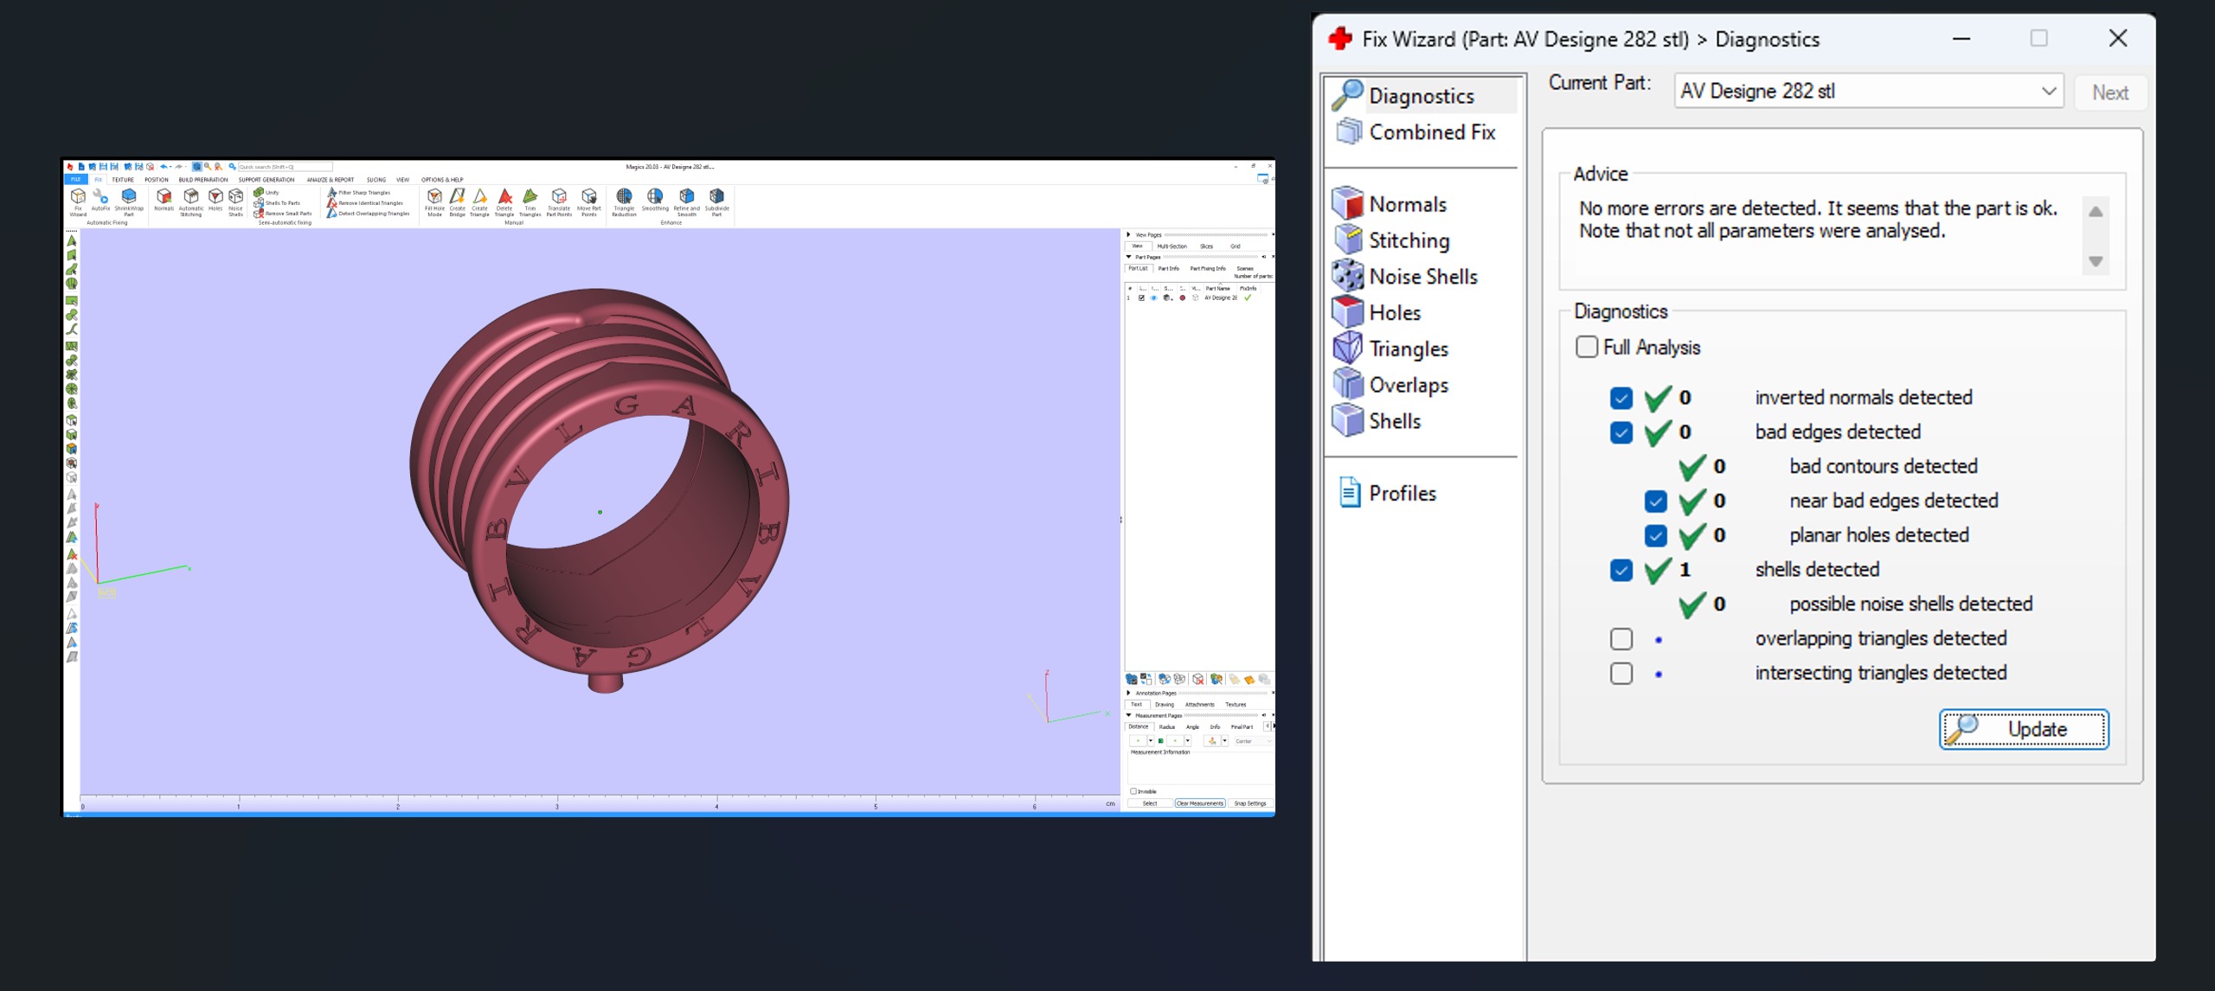2215x991 pixels.
Task: Switch to Part Info tab
Action: pyautogui.click(x=1169, y=268)
